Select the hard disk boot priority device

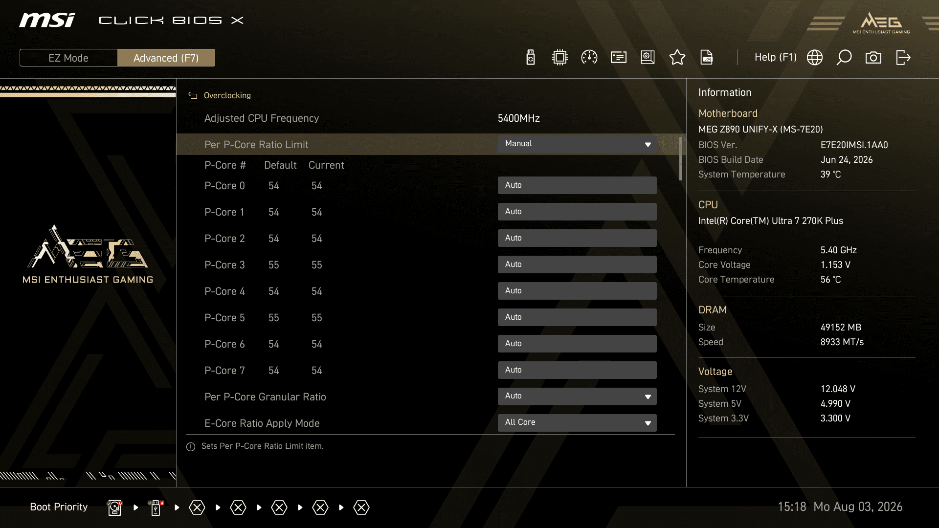(114, 507)
